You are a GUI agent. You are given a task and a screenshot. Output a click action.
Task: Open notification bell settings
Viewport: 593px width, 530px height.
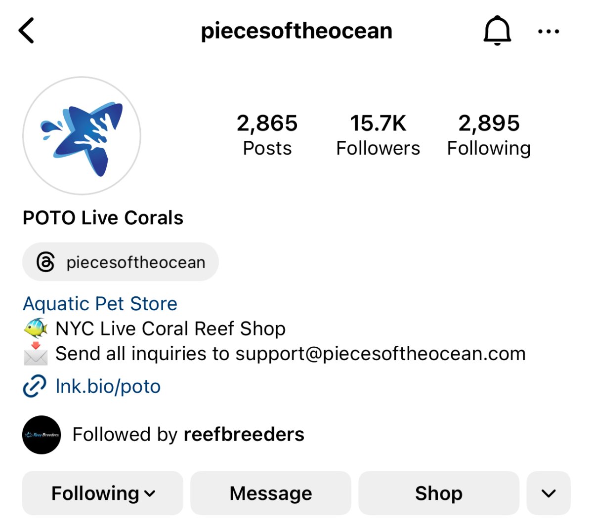pyautogui.click(x=497, y=31)
